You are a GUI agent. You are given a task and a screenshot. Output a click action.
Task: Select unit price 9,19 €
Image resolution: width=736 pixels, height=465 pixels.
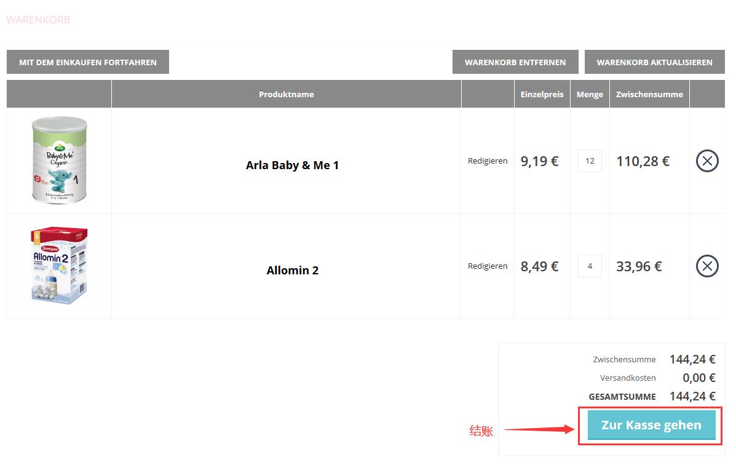click(539, 162)
